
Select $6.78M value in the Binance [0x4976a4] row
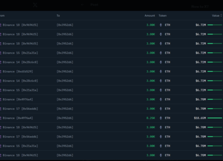201,99
